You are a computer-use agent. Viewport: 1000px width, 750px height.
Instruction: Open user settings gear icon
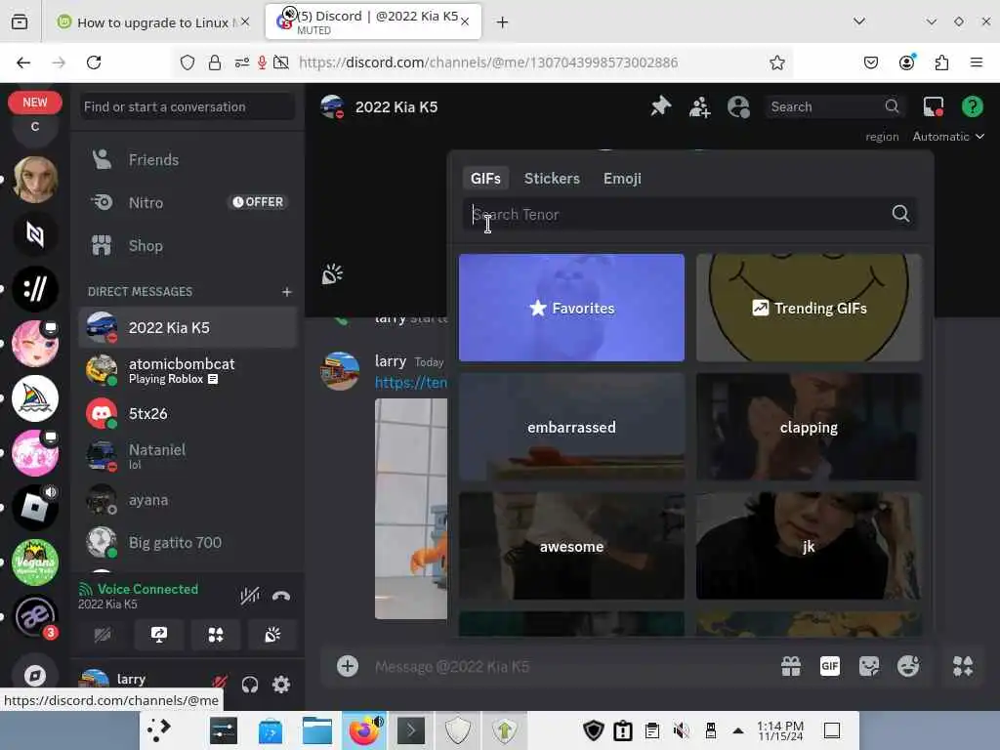tap(281, 685)
